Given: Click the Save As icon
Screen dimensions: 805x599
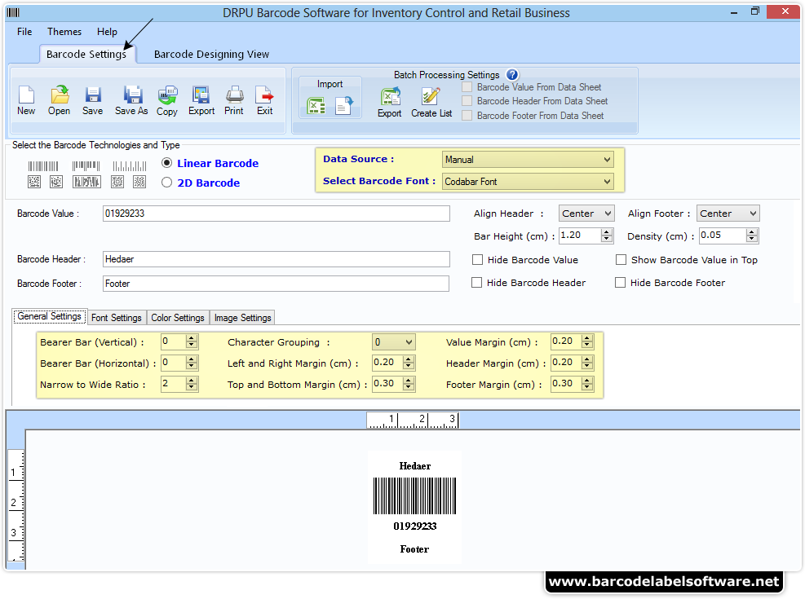Looking at the screenshot, I should [132, 95].
